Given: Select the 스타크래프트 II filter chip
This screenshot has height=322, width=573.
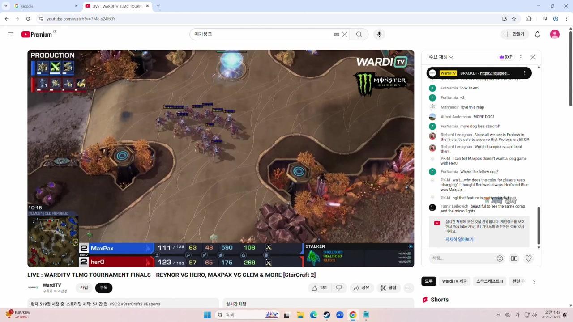Looking at the screenshot, I should [490, 281].
